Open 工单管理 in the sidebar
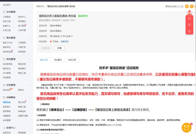This screenshot has width=196, height=134. [22, 43]
